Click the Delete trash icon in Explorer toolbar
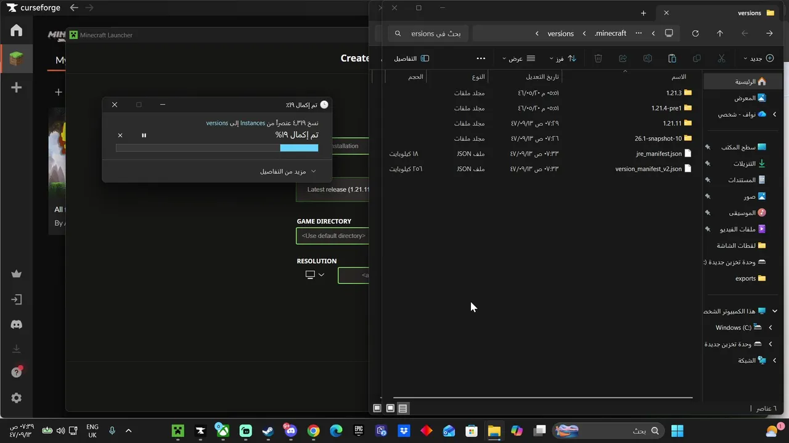789x443 pixels. tap(598, 58)
